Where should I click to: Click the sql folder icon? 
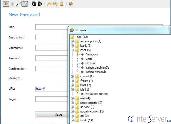click(77, 116)
